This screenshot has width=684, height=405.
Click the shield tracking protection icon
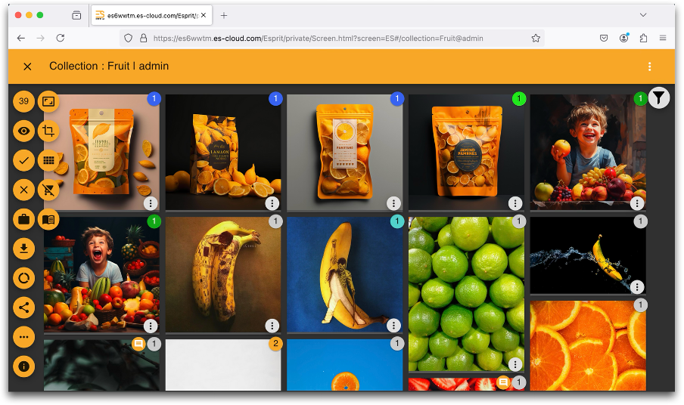[x=129, y=39]
